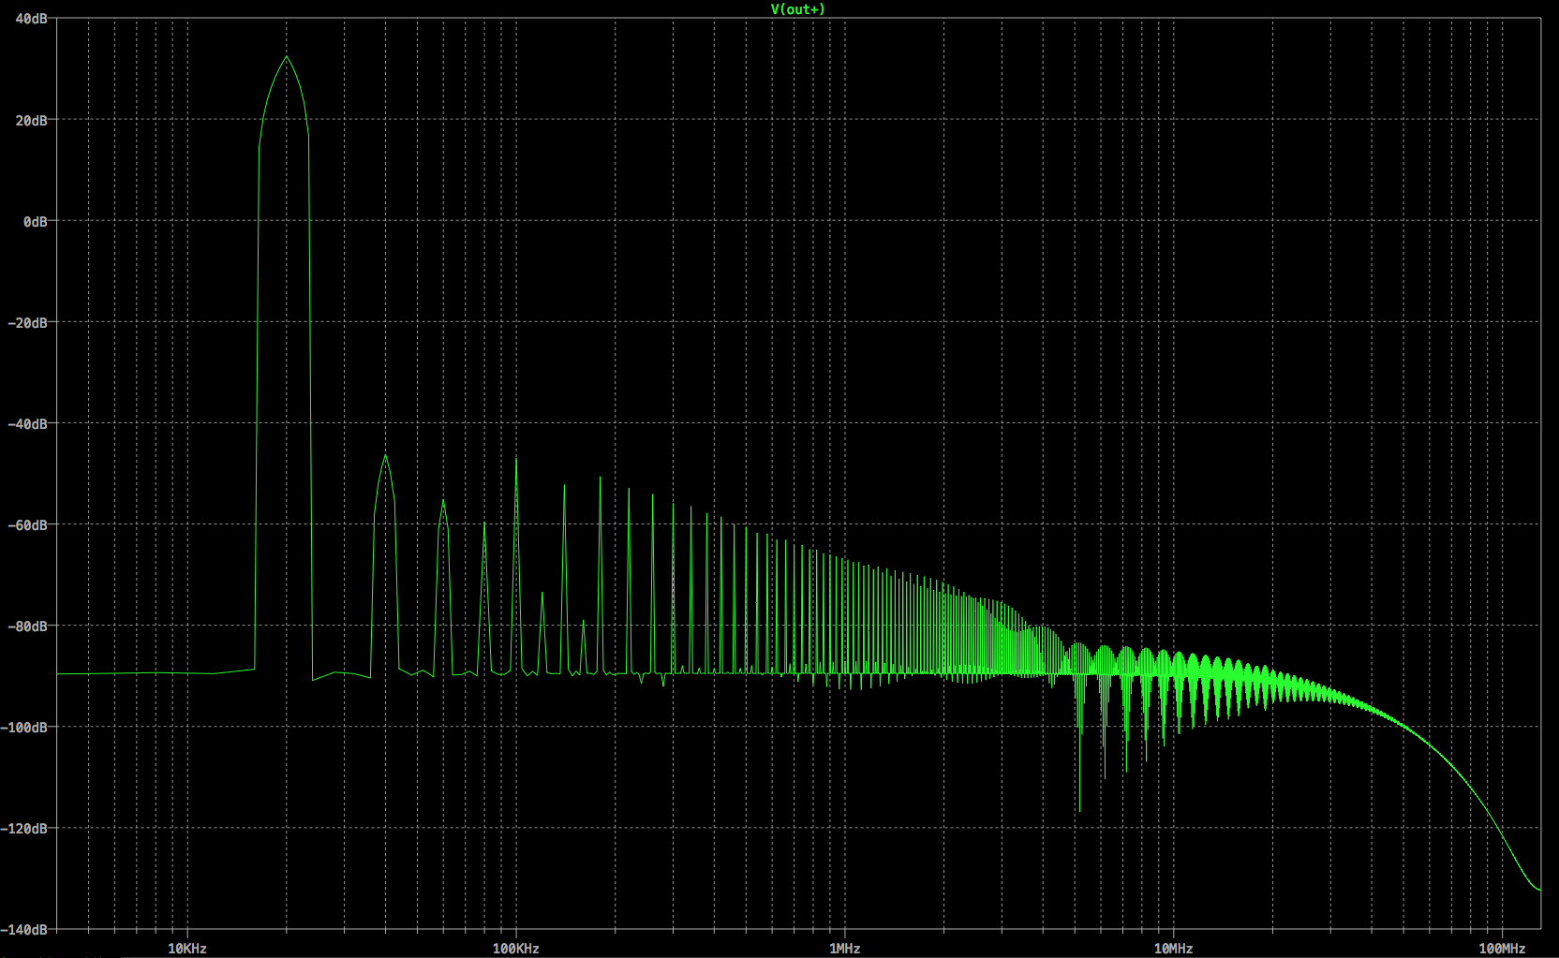Click the 100KHz frequency axis label
The width and height of the screenshot is (1559, 958).
[516, 948]
